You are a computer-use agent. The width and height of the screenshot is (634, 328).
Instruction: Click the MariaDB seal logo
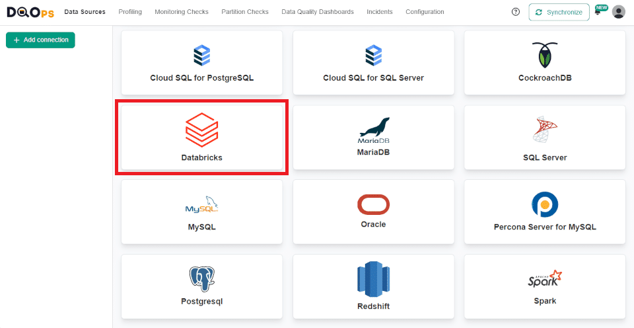pos(374,130)
